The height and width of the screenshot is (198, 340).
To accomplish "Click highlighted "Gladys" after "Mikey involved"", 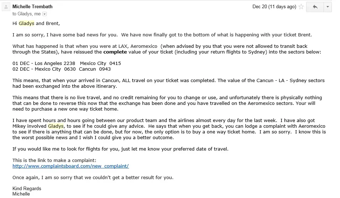I will pos(56,126).
